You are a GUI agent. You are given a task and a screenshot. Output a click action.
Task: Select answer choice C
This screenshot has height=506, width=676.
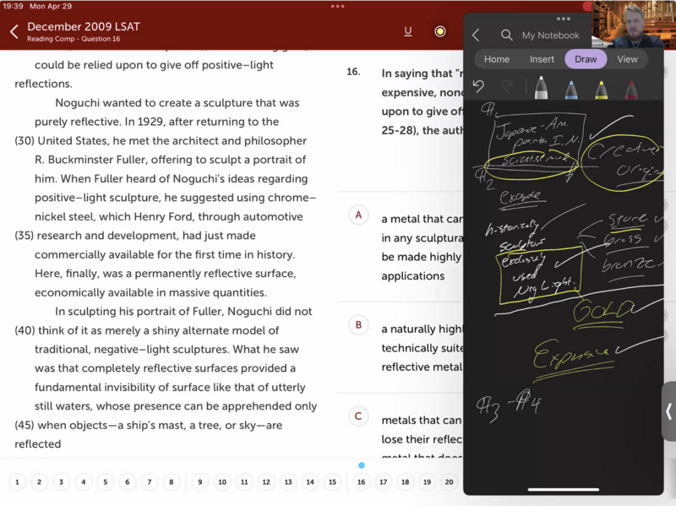point(358,416)
